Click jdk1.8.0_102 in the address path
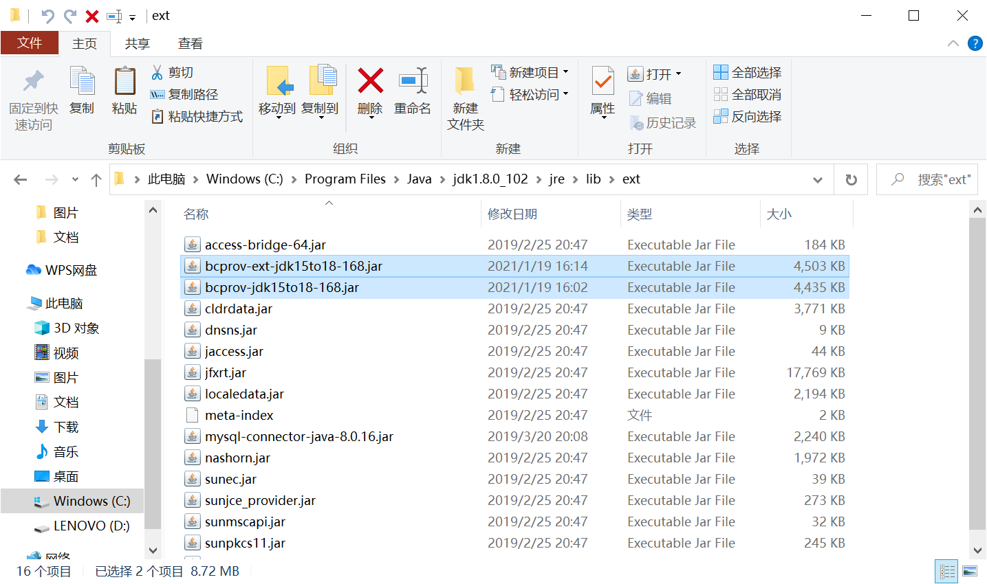 490,179
